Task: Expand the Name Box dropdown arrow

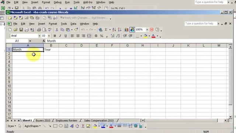Action: click(x=30, y=41)
